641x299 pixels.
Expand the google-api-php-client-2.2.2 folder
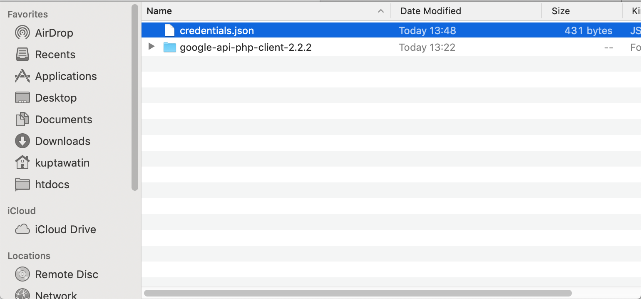(x=151, y=47)
